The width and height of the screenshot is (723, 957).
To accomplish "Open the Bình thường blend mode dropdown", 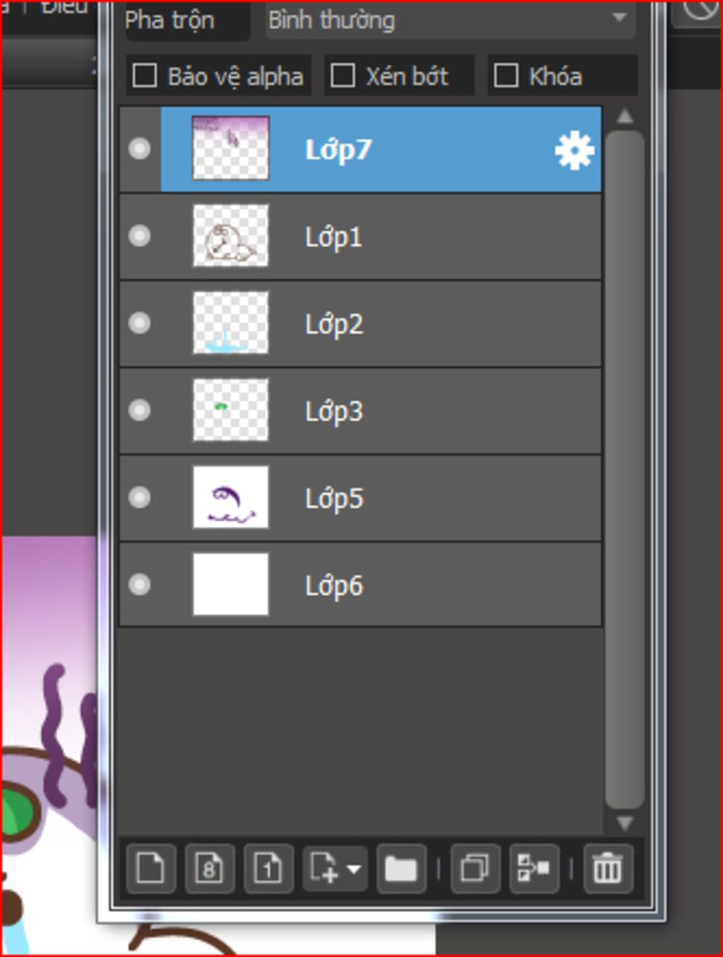I will coord(450,20).
